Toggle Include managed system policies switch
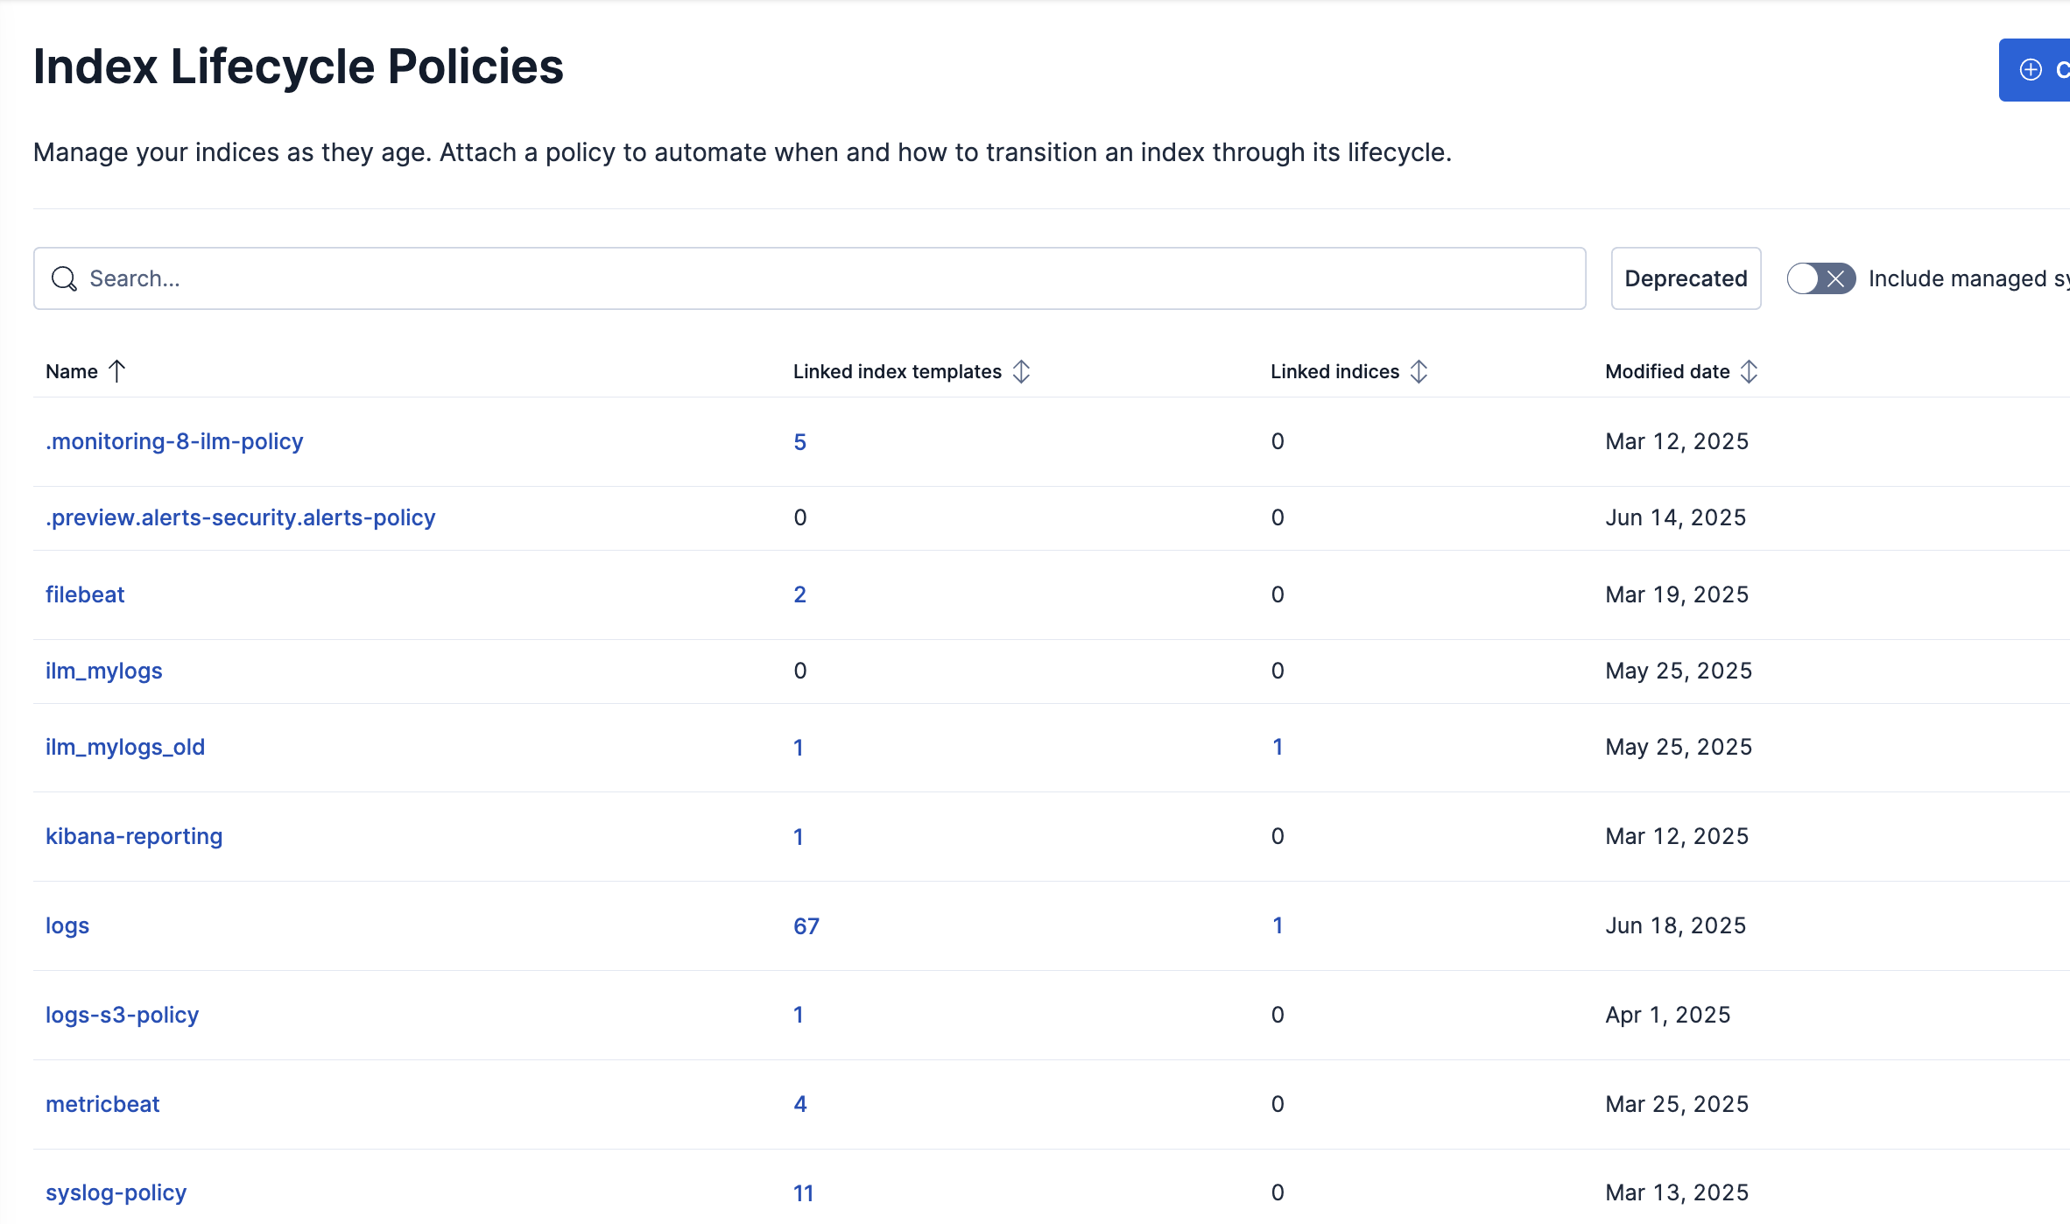The width and height of the screenshot is (2070, 1224). (x=1820, y=278)
